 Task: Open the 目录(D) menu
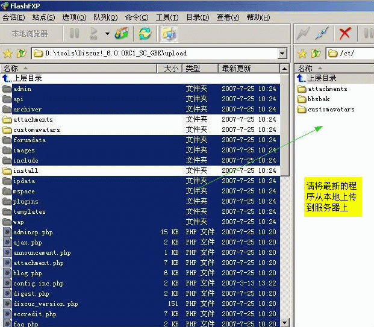point(198,17)
